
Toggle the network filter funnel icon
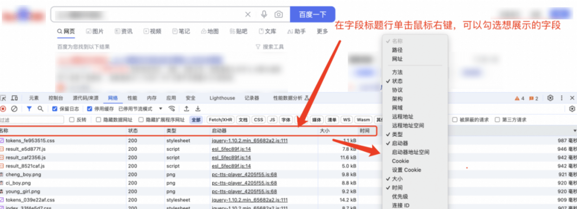pyautogui.click(x=29, y=109)
